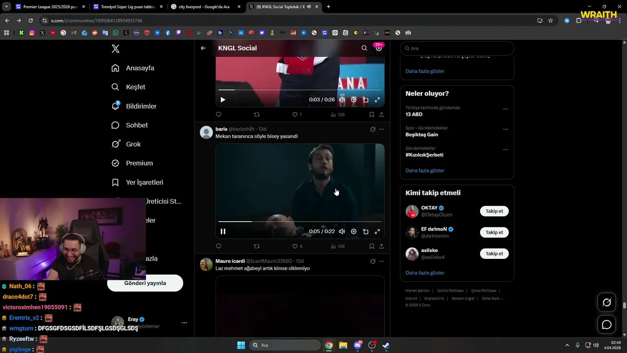Image resolution: width=627 pixels, height=353 pixels.
Task: Open settings gear on top video
Action: pos(354,100)
